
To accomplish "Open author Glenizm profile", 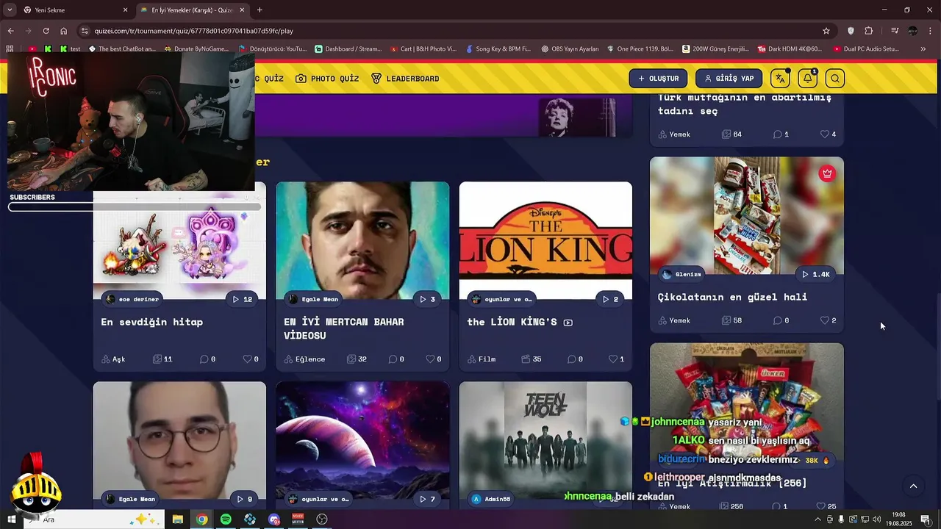I will pos(681,274).
